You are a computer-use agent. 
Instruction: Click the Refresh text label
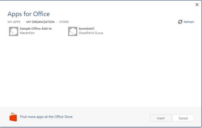[189, 22]
